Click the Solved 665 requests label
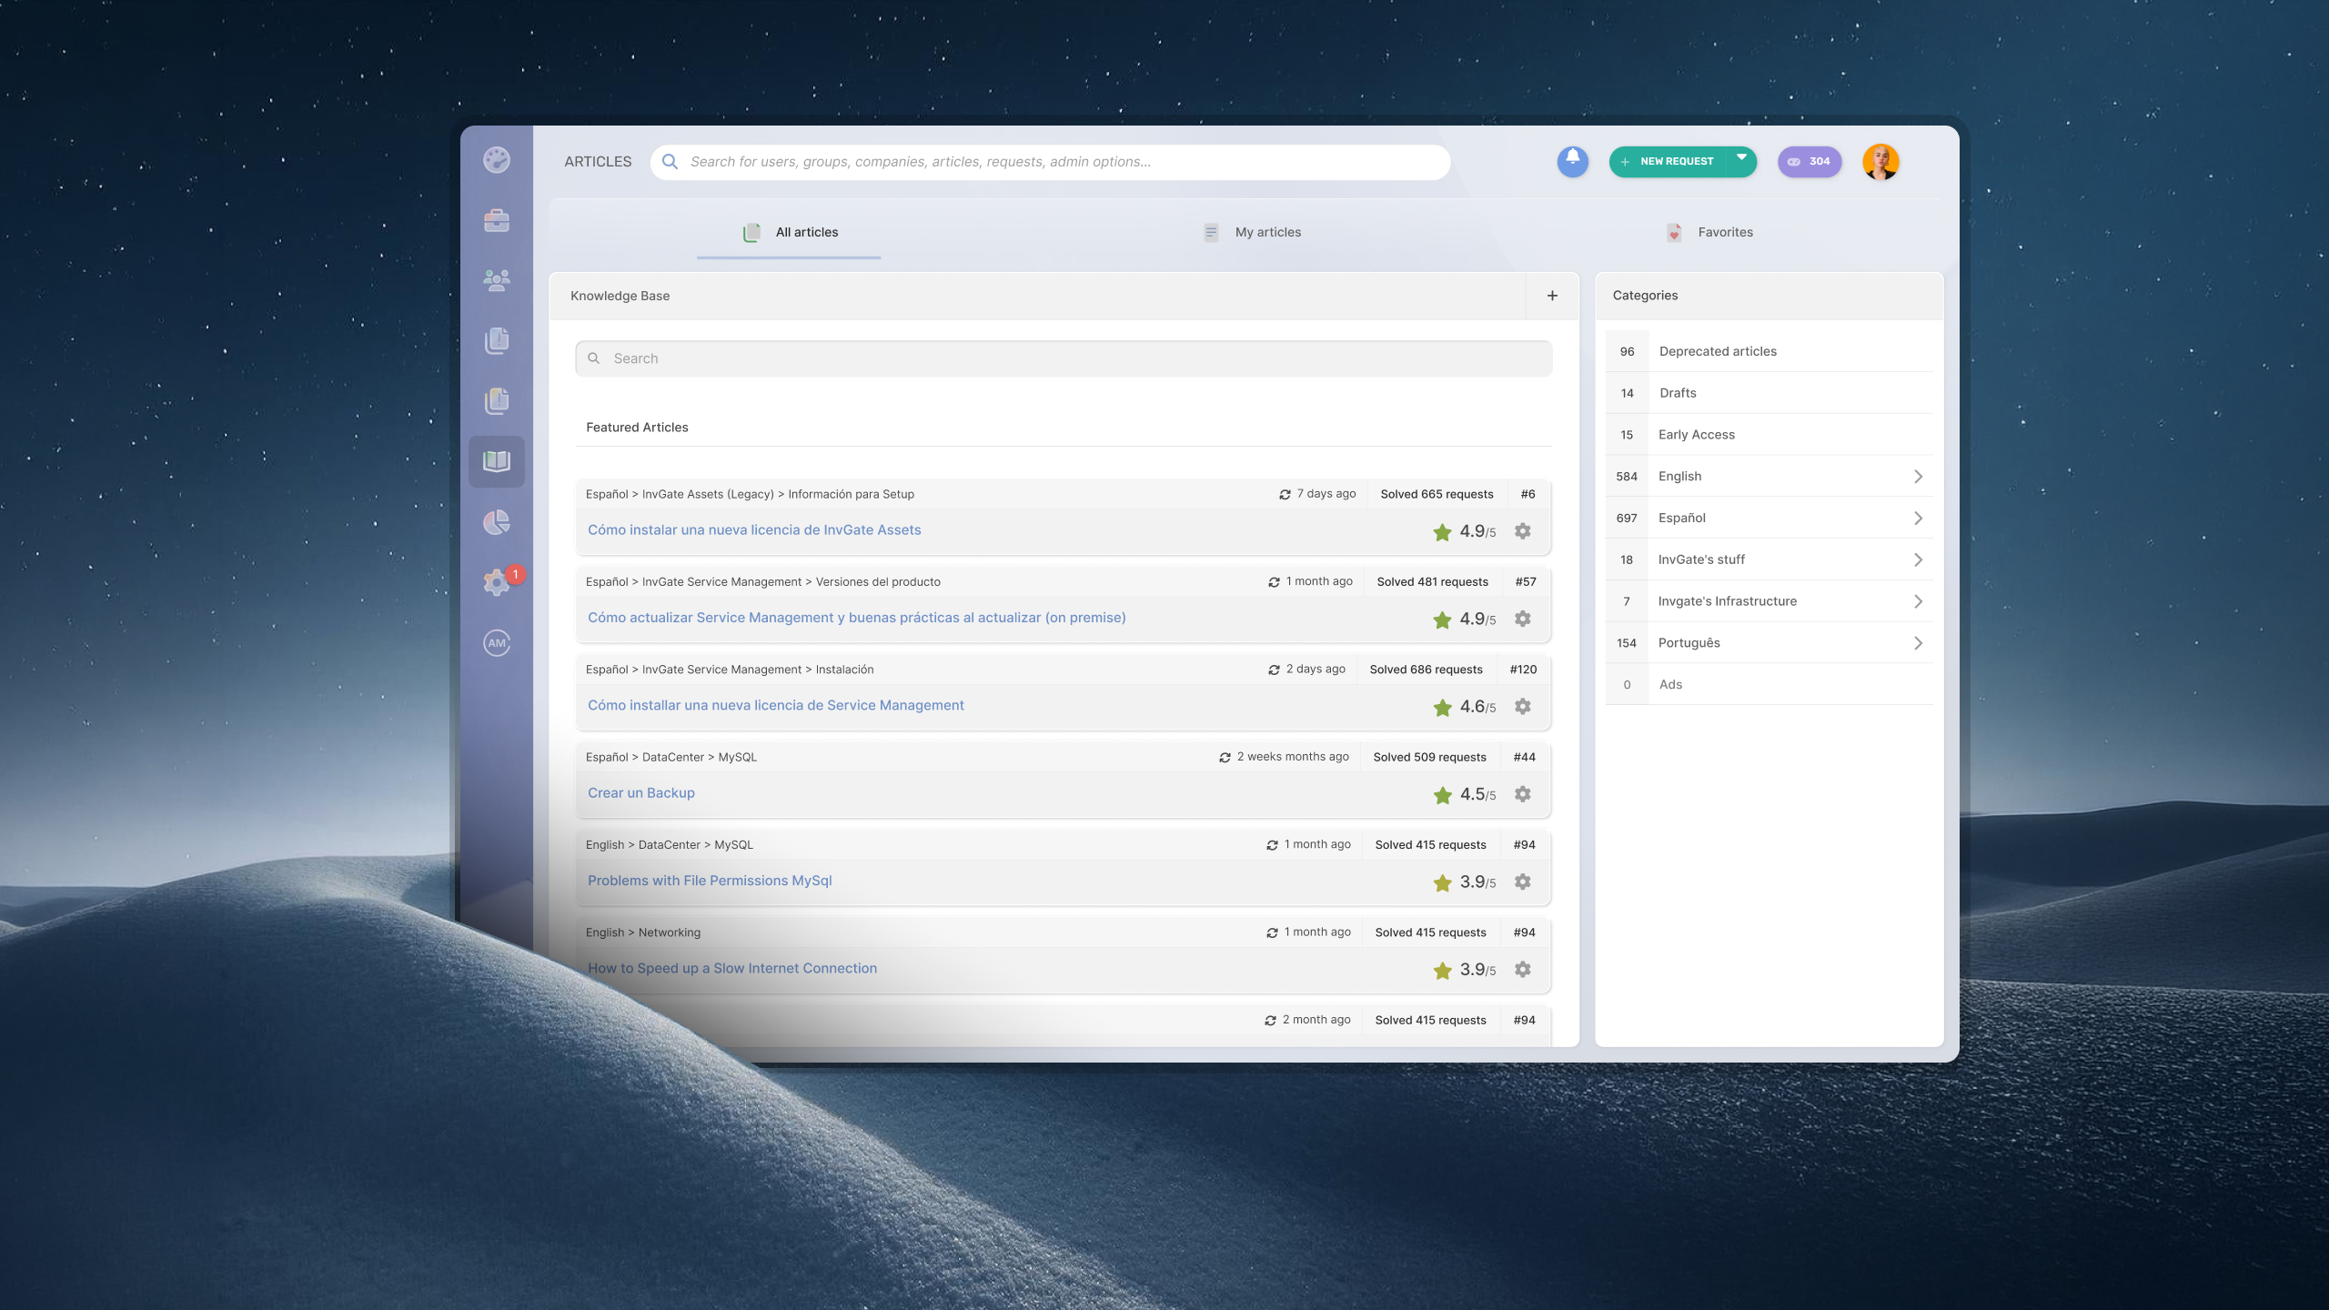The height and width of the screenshot is (1310, 2329). click(1437, 495)
